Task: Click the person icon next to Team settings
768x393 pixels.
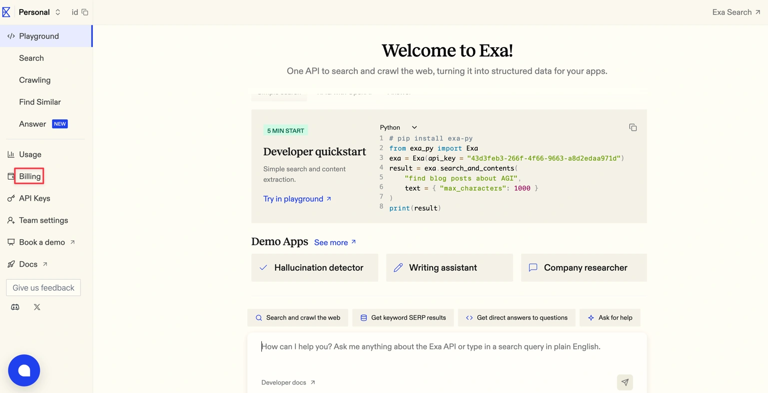Action: pyautogui.click(x=10, y=220)
